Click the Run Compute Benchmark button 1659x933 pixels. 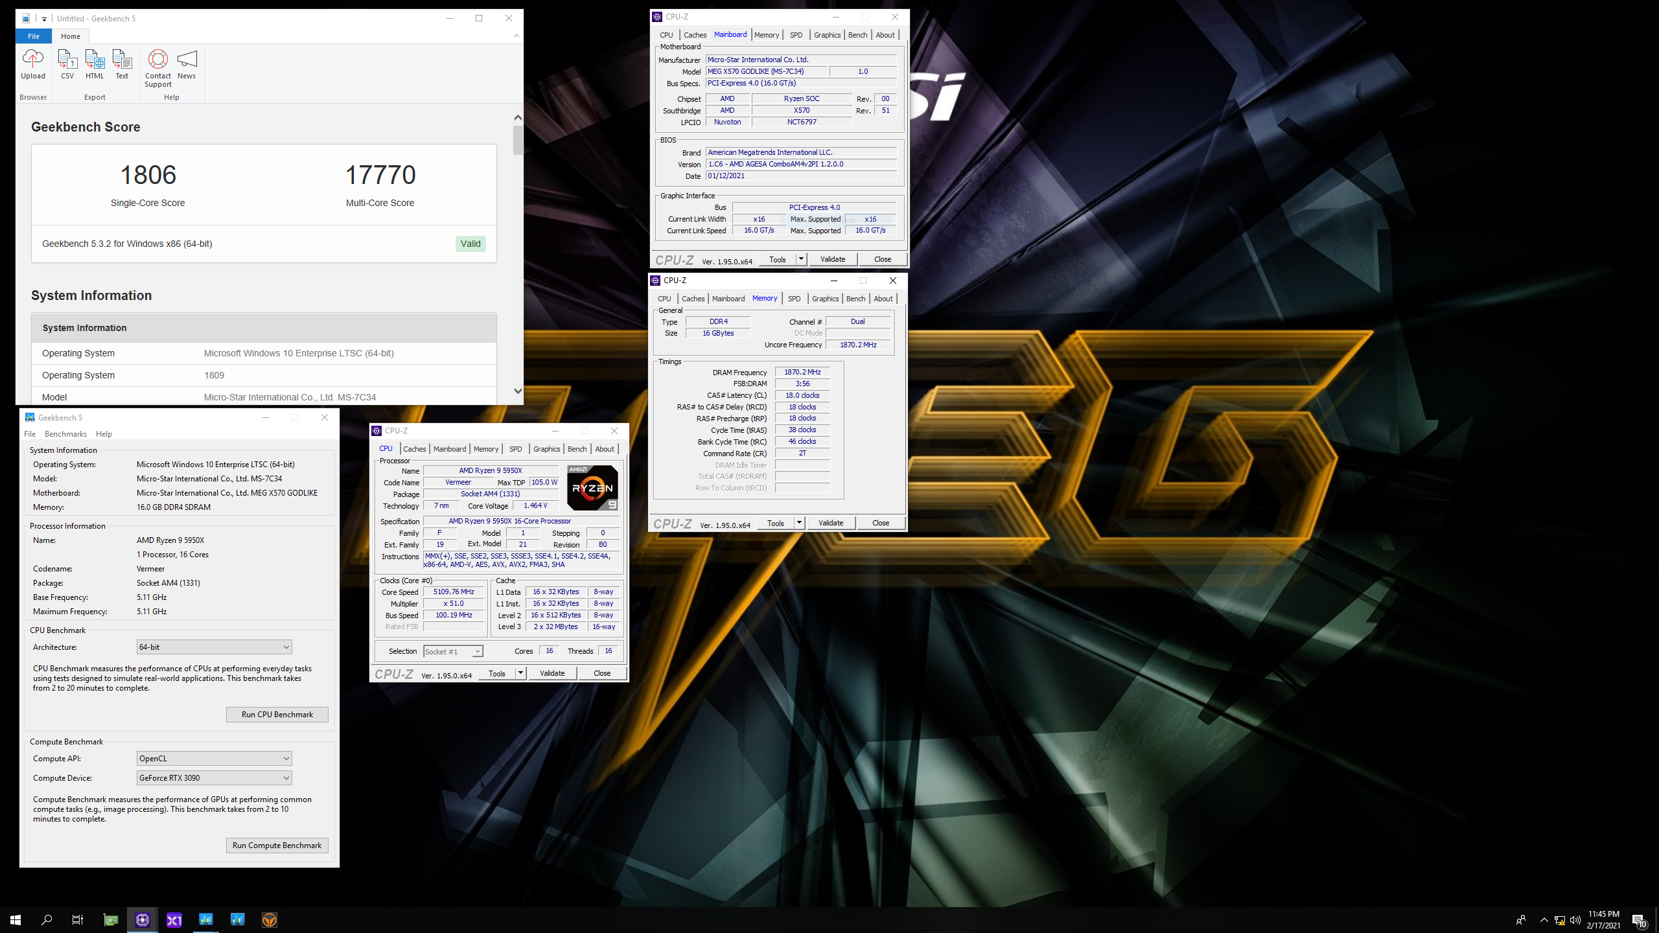[x=277, y=846]
